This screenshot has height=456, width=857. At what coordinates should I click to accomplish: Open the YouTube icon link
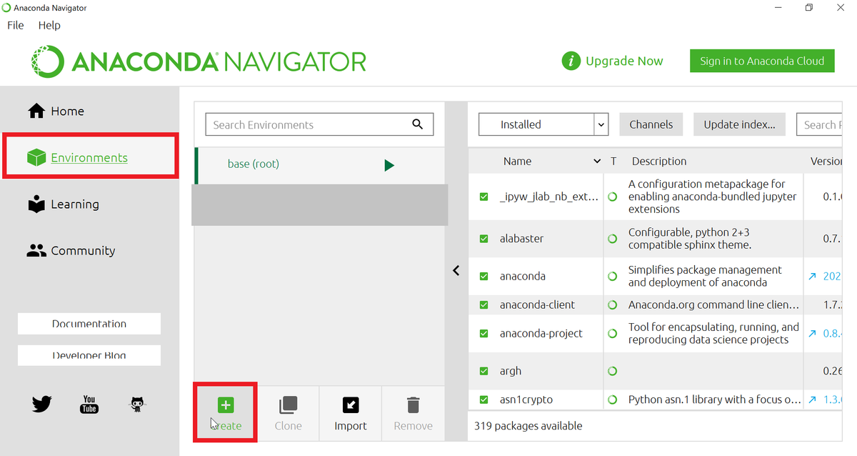[89, 405]
